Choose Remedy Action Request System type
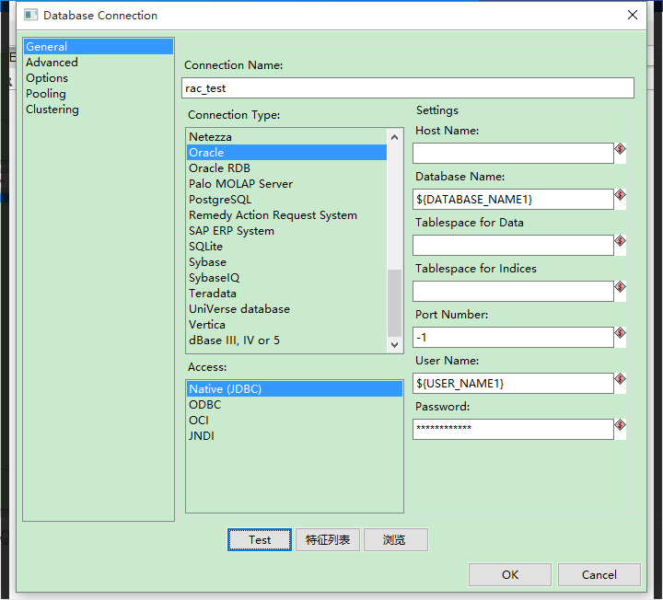 pyautogui.click(x=286, y=215)
